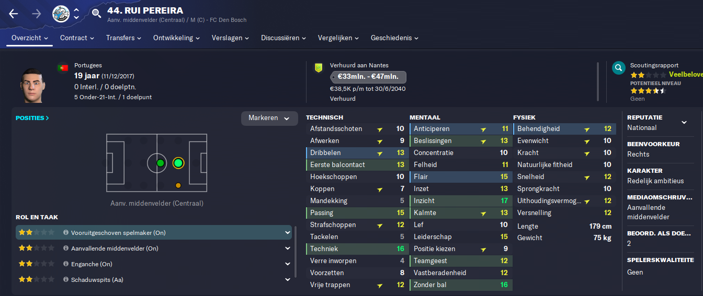
Task: Go back using the left arrow
Action: (14, 14)
